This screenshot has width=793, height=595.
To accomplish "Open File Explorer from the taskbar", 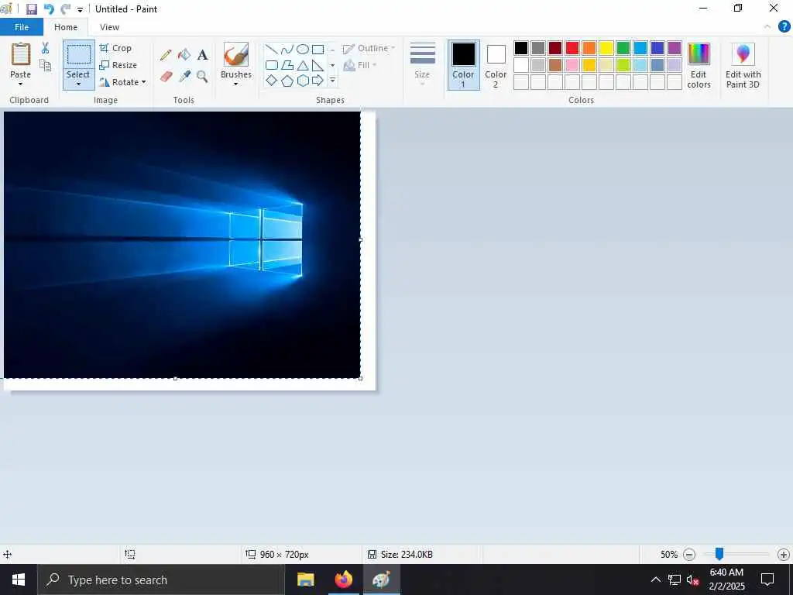I will (x=305, y=580).
